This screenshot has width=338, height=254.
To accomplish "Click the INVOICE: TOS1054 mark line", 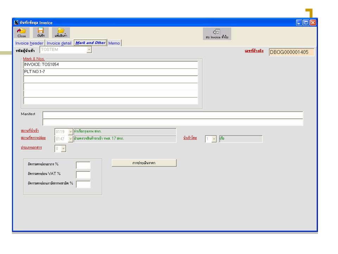I will pos(111,65).
